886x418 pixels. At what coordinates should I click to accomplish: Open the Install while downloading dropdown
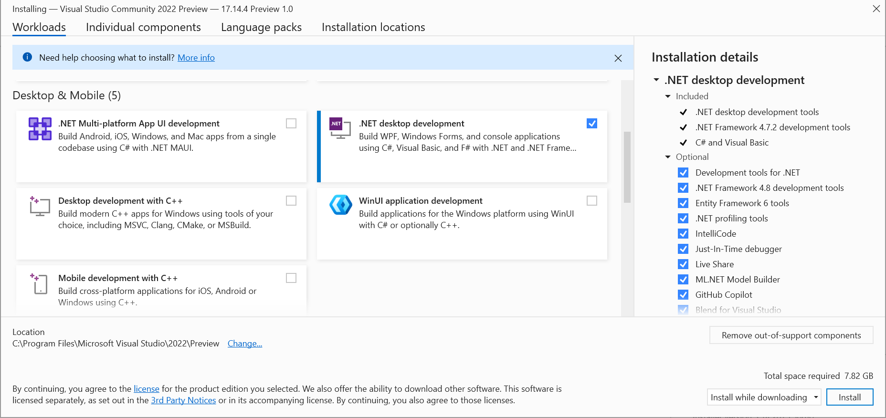point(764,397)
